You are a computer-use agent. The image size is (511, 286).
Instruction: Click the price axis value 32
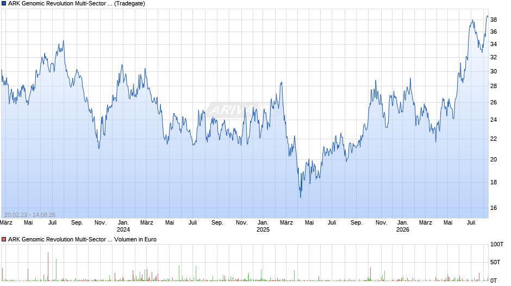pyautogui.click(x=494, y=58)
